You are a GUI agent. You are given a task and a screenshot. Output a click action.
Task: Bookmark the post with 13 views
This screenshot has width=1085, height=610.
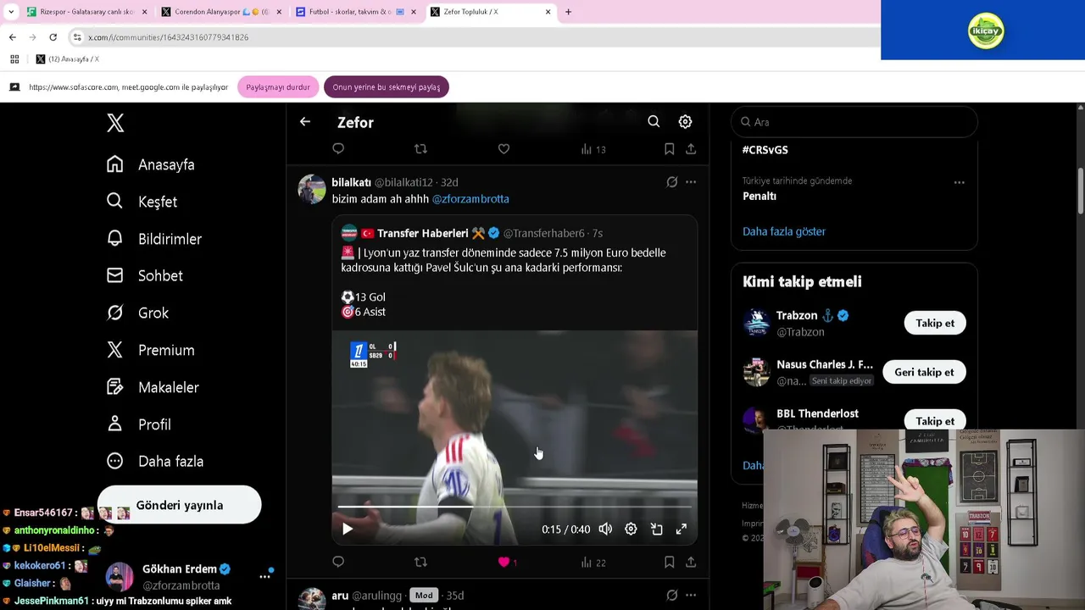pyautogui.click(x=669, y=149)
